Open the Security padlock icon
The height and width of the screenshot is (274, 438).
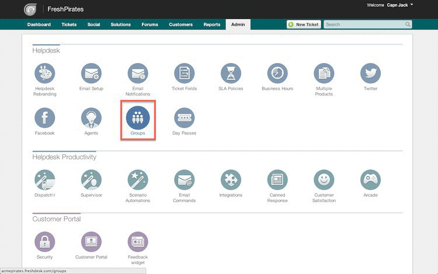click(x=45, y=242)
